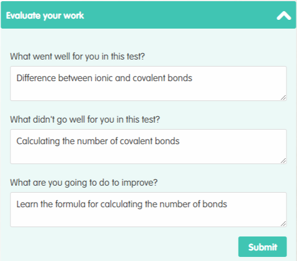Image resolution: width=297 pixels, height=261 pixels.
Task: Grab resize handle of 'What went well' box
Action: [x=284, y=98]
